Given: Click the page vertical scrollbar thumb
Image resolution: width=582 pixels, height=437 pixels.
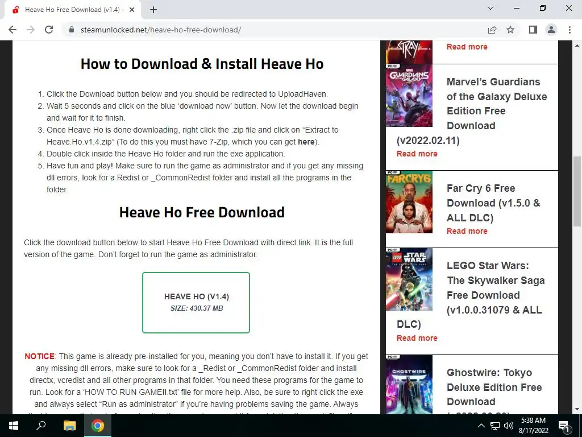Looking at the screenshot, I should click(x=577, y=191).
